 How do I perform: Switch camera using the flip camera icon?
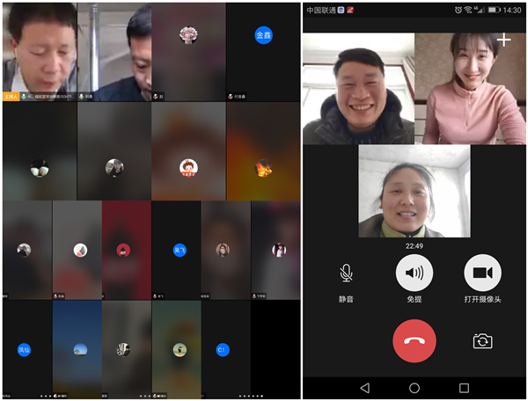pyautogui.click(x=481, y=341)
